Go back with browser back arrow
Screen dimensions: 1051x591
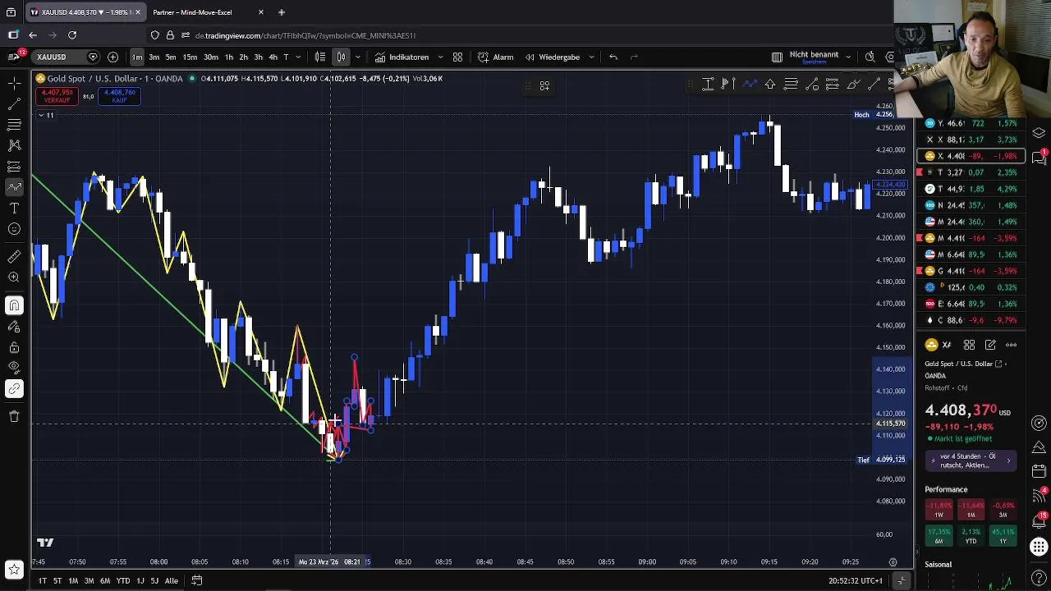click(x=32, y=35)
